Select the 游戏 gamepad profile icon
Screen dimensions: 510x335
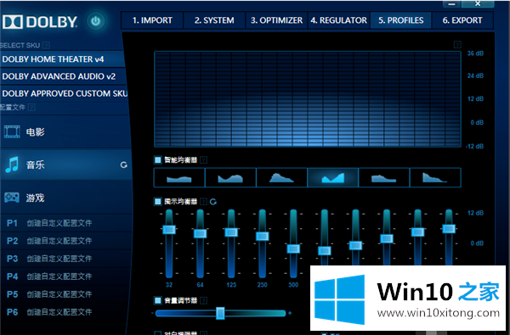pos(12,198)
